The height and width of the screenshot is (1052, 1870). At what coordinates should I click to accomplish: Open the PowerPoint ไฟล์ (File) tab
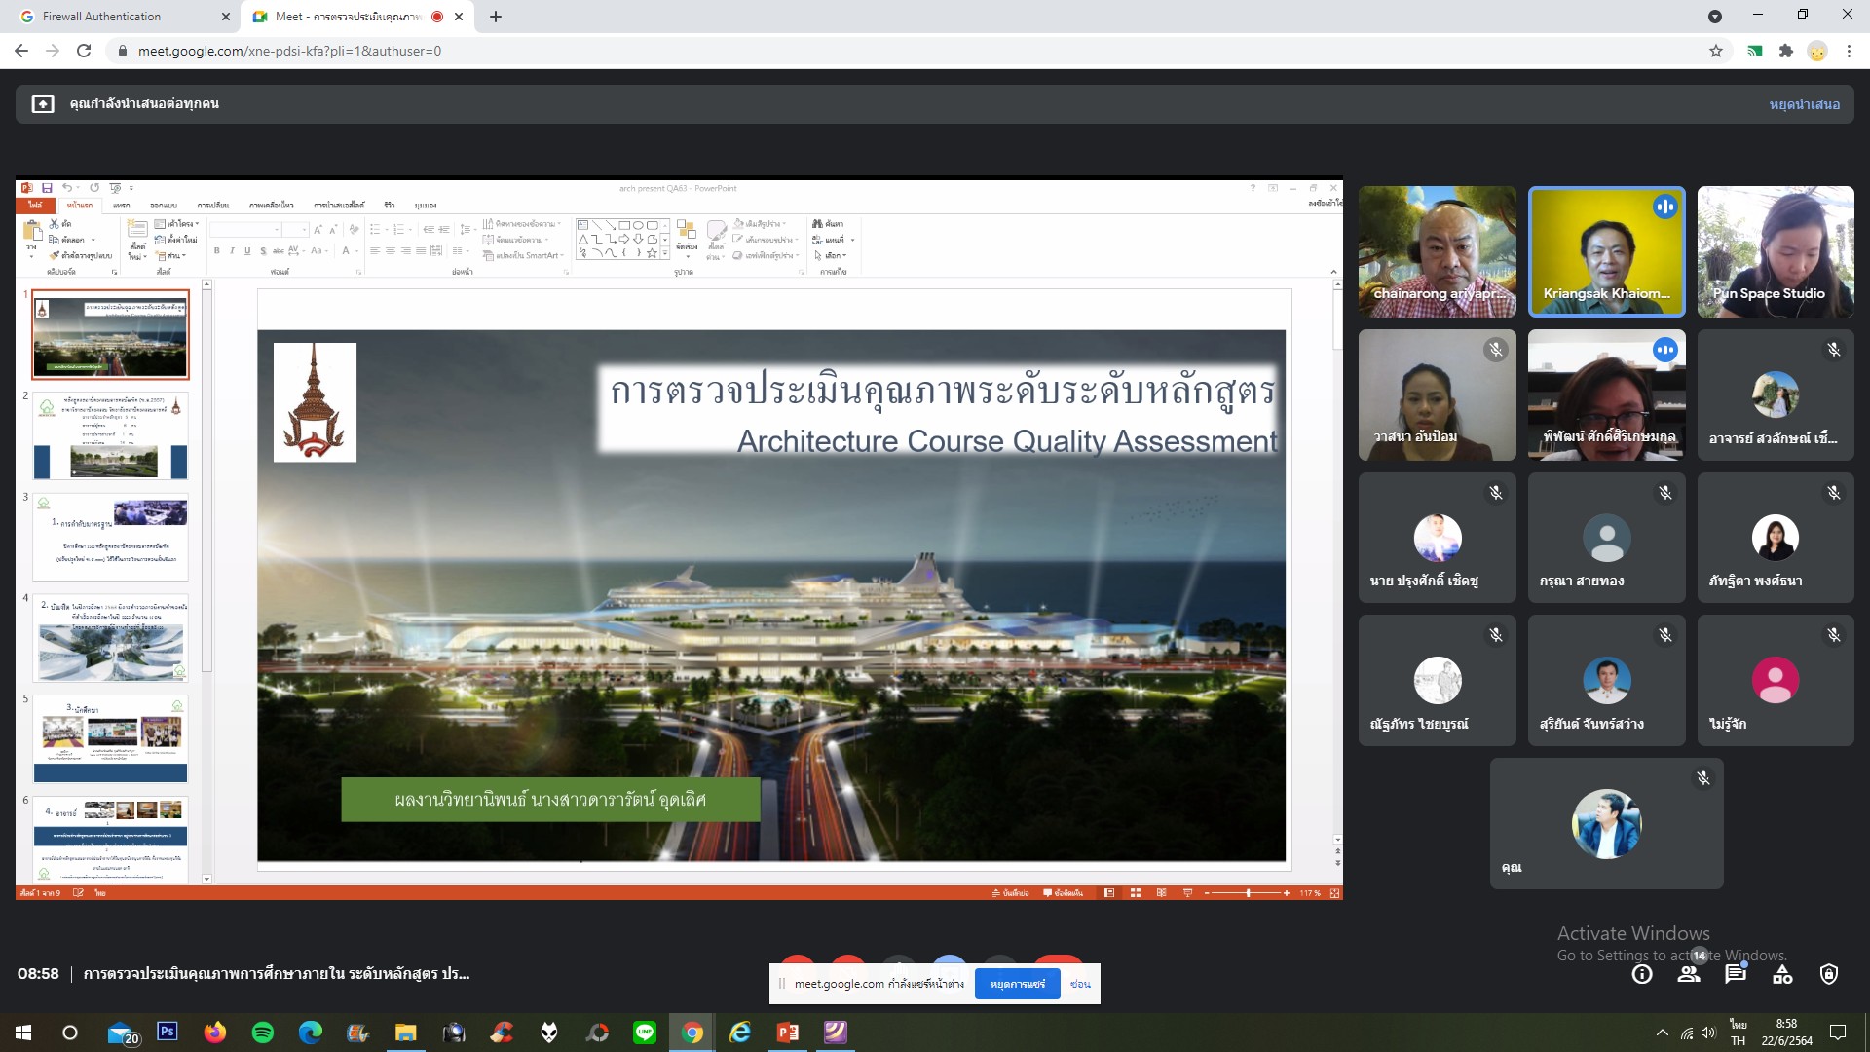tap(35, 205)
